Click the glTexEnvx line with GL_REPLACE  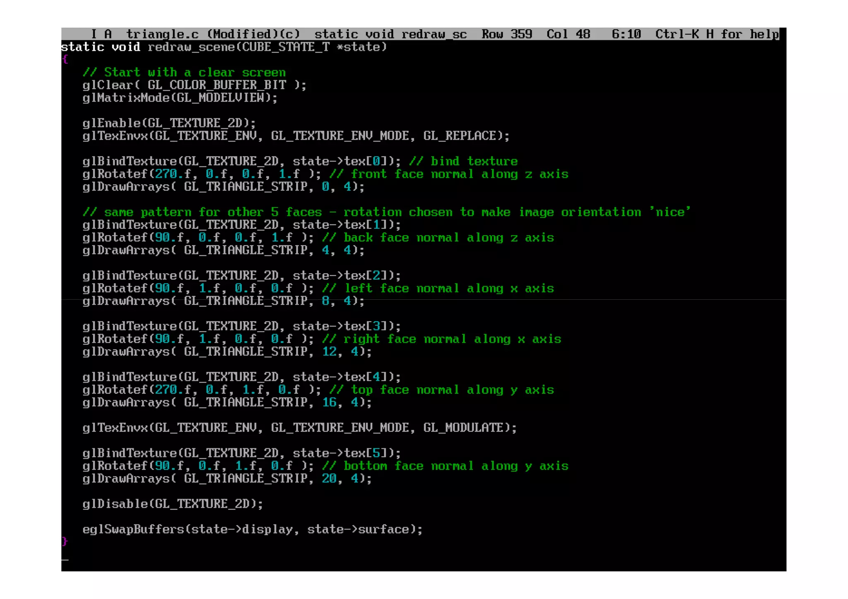[296, 136]
